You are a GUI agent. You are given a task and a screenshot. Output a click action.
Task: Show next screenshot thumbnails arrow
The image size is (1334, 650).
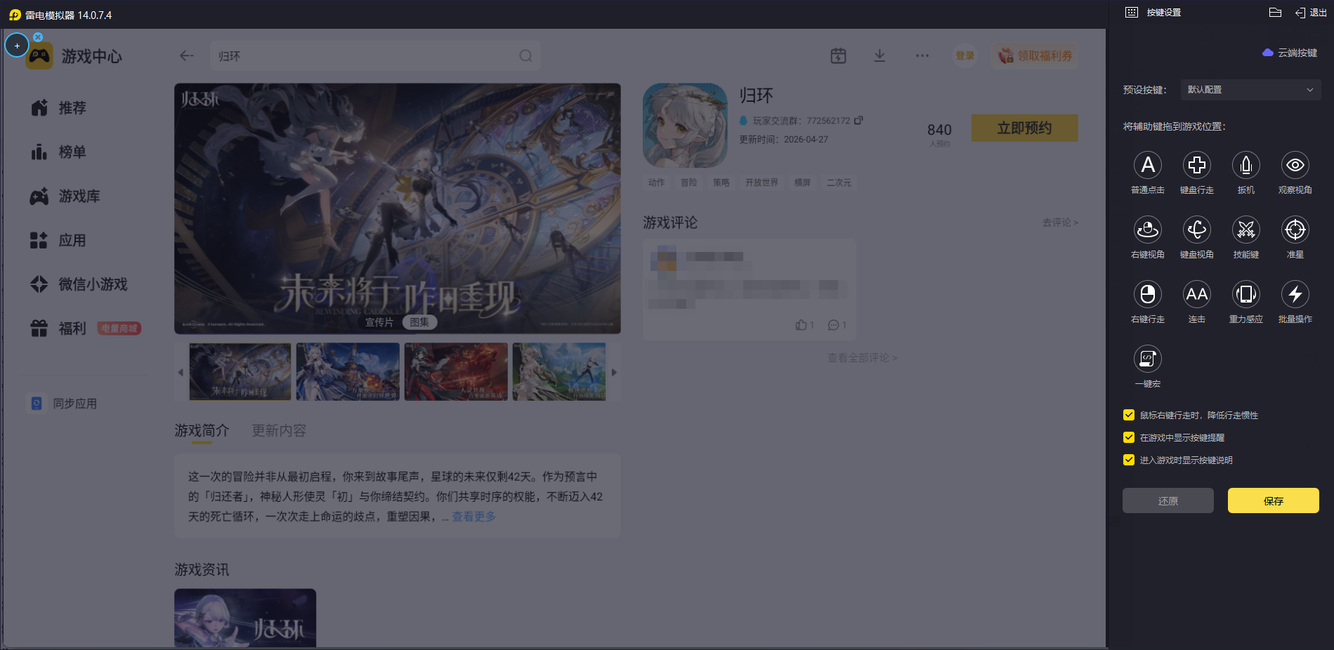[x=614, y=372]
